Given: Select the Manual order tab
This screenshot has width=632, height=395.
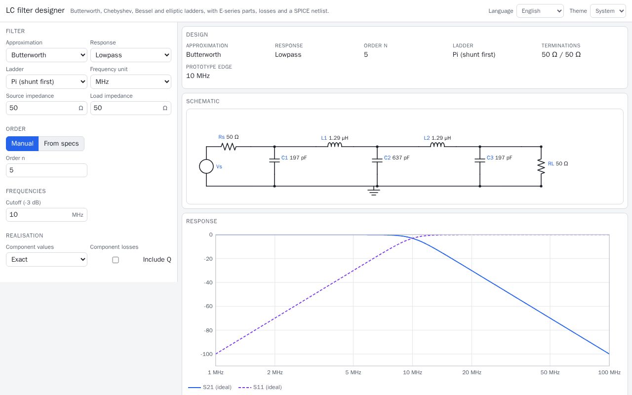Looking at the screenshot, I should click(22, 144).
